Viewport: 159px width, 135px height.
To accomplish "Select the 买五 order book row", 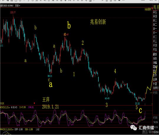I will coord(155,49).
